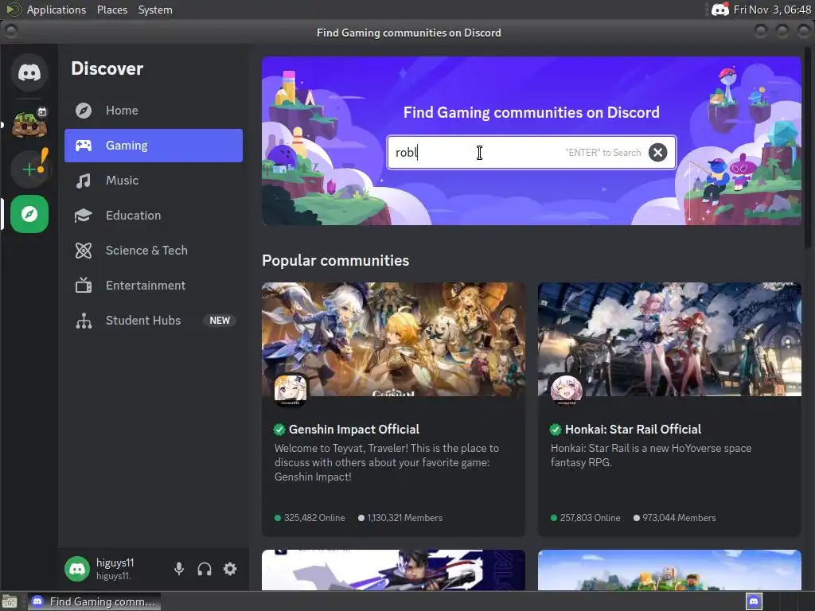815x611 pixels.
Task: Open the Applications menu
Action: click(57, 10)
